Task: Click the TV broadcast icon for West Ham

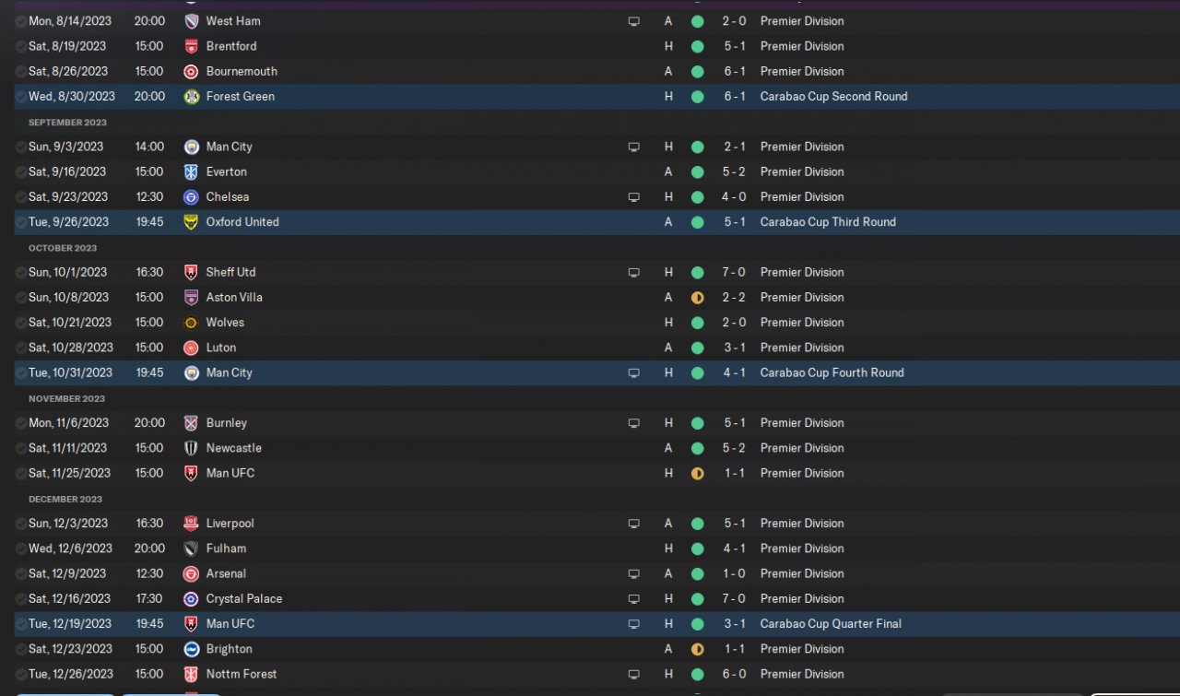Action: click(x=633, y=21)
